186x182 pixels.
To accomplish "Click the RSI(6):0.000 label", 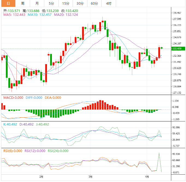I will point(13,151).
